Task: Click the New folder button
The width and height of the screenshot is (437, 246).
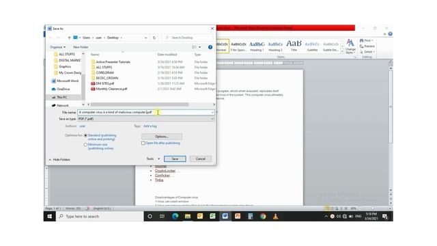Action: click(81, 47)
